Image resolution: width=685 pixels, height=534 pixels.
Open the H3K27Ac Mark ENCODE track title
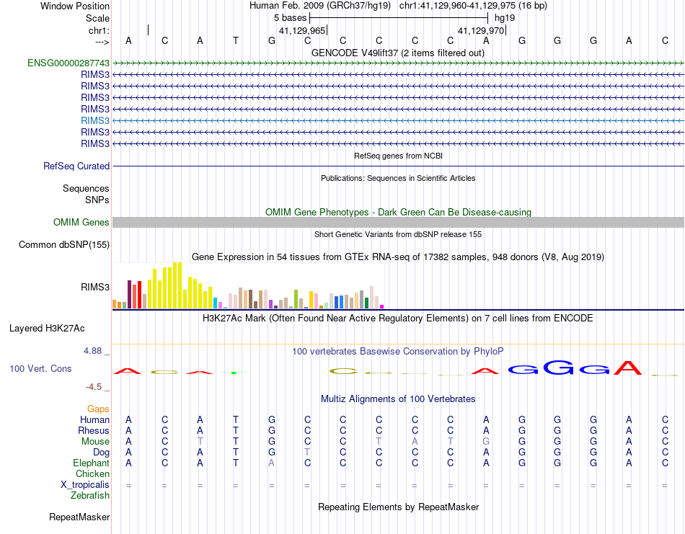coord(398,318)
